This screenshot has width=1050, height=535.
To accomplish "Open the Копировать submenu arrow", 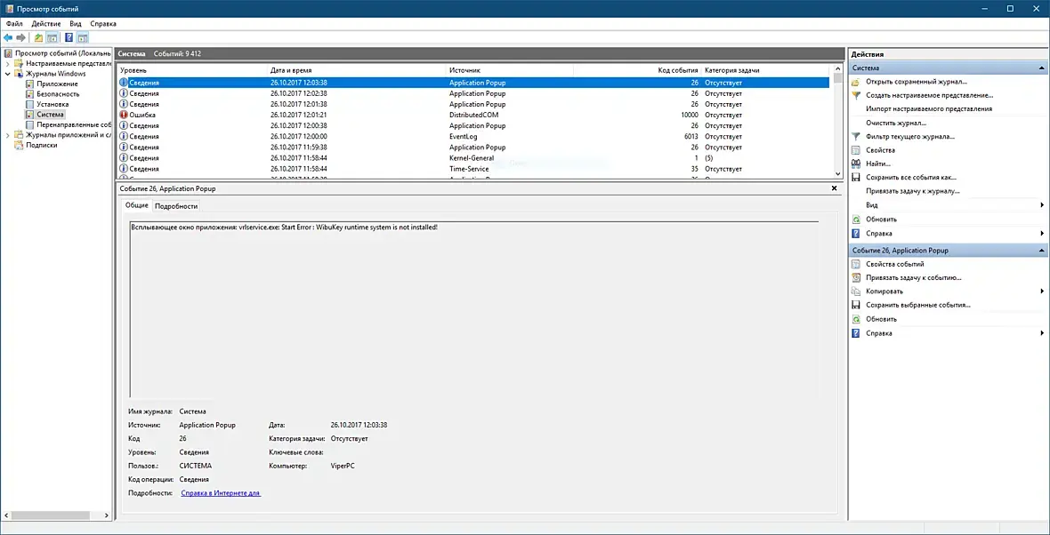I will [1042, 291].
